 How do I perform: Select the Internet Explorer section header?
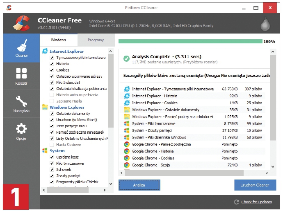pos(66,51)
